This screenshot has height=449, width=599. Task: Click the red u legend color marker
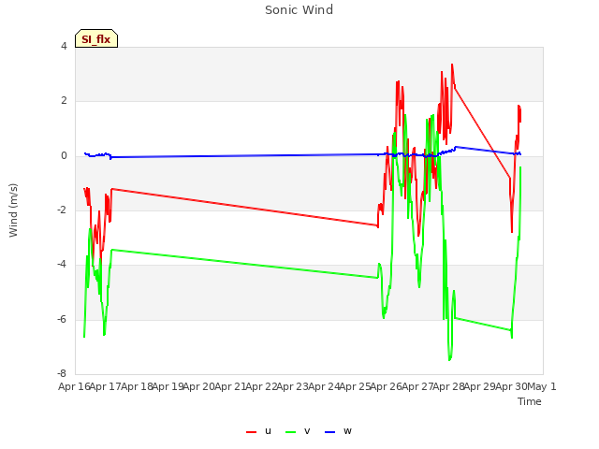[251, 432]
